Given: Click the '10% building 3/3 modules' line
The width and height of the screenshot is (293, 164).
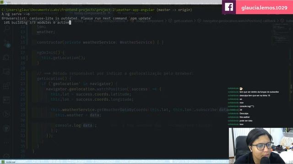Looking at the screenshot, I should [36, 22].
